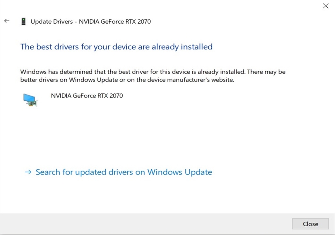Click the 'better drivers on Windows Update' text line
Image resolution: width=335 pixels, height=235 pixels.
127,80
